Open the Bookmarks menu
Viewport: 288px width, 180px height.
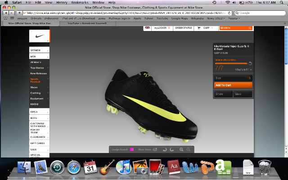coord(80,2)
